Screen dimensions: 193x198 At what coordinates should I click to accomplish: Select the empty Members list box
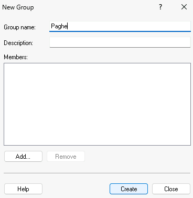pos(97,104)
